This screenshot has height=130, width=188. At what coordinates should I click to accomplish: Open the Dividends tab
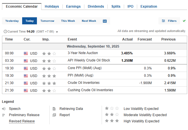(x=96, y=7)
